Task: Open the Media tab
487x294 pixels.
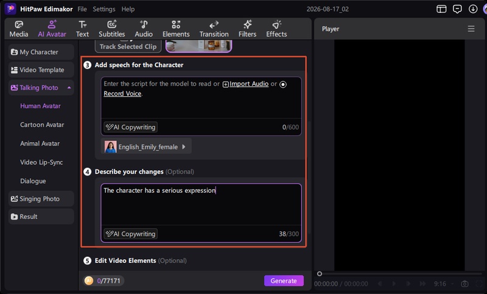Action: coord(19,29)
